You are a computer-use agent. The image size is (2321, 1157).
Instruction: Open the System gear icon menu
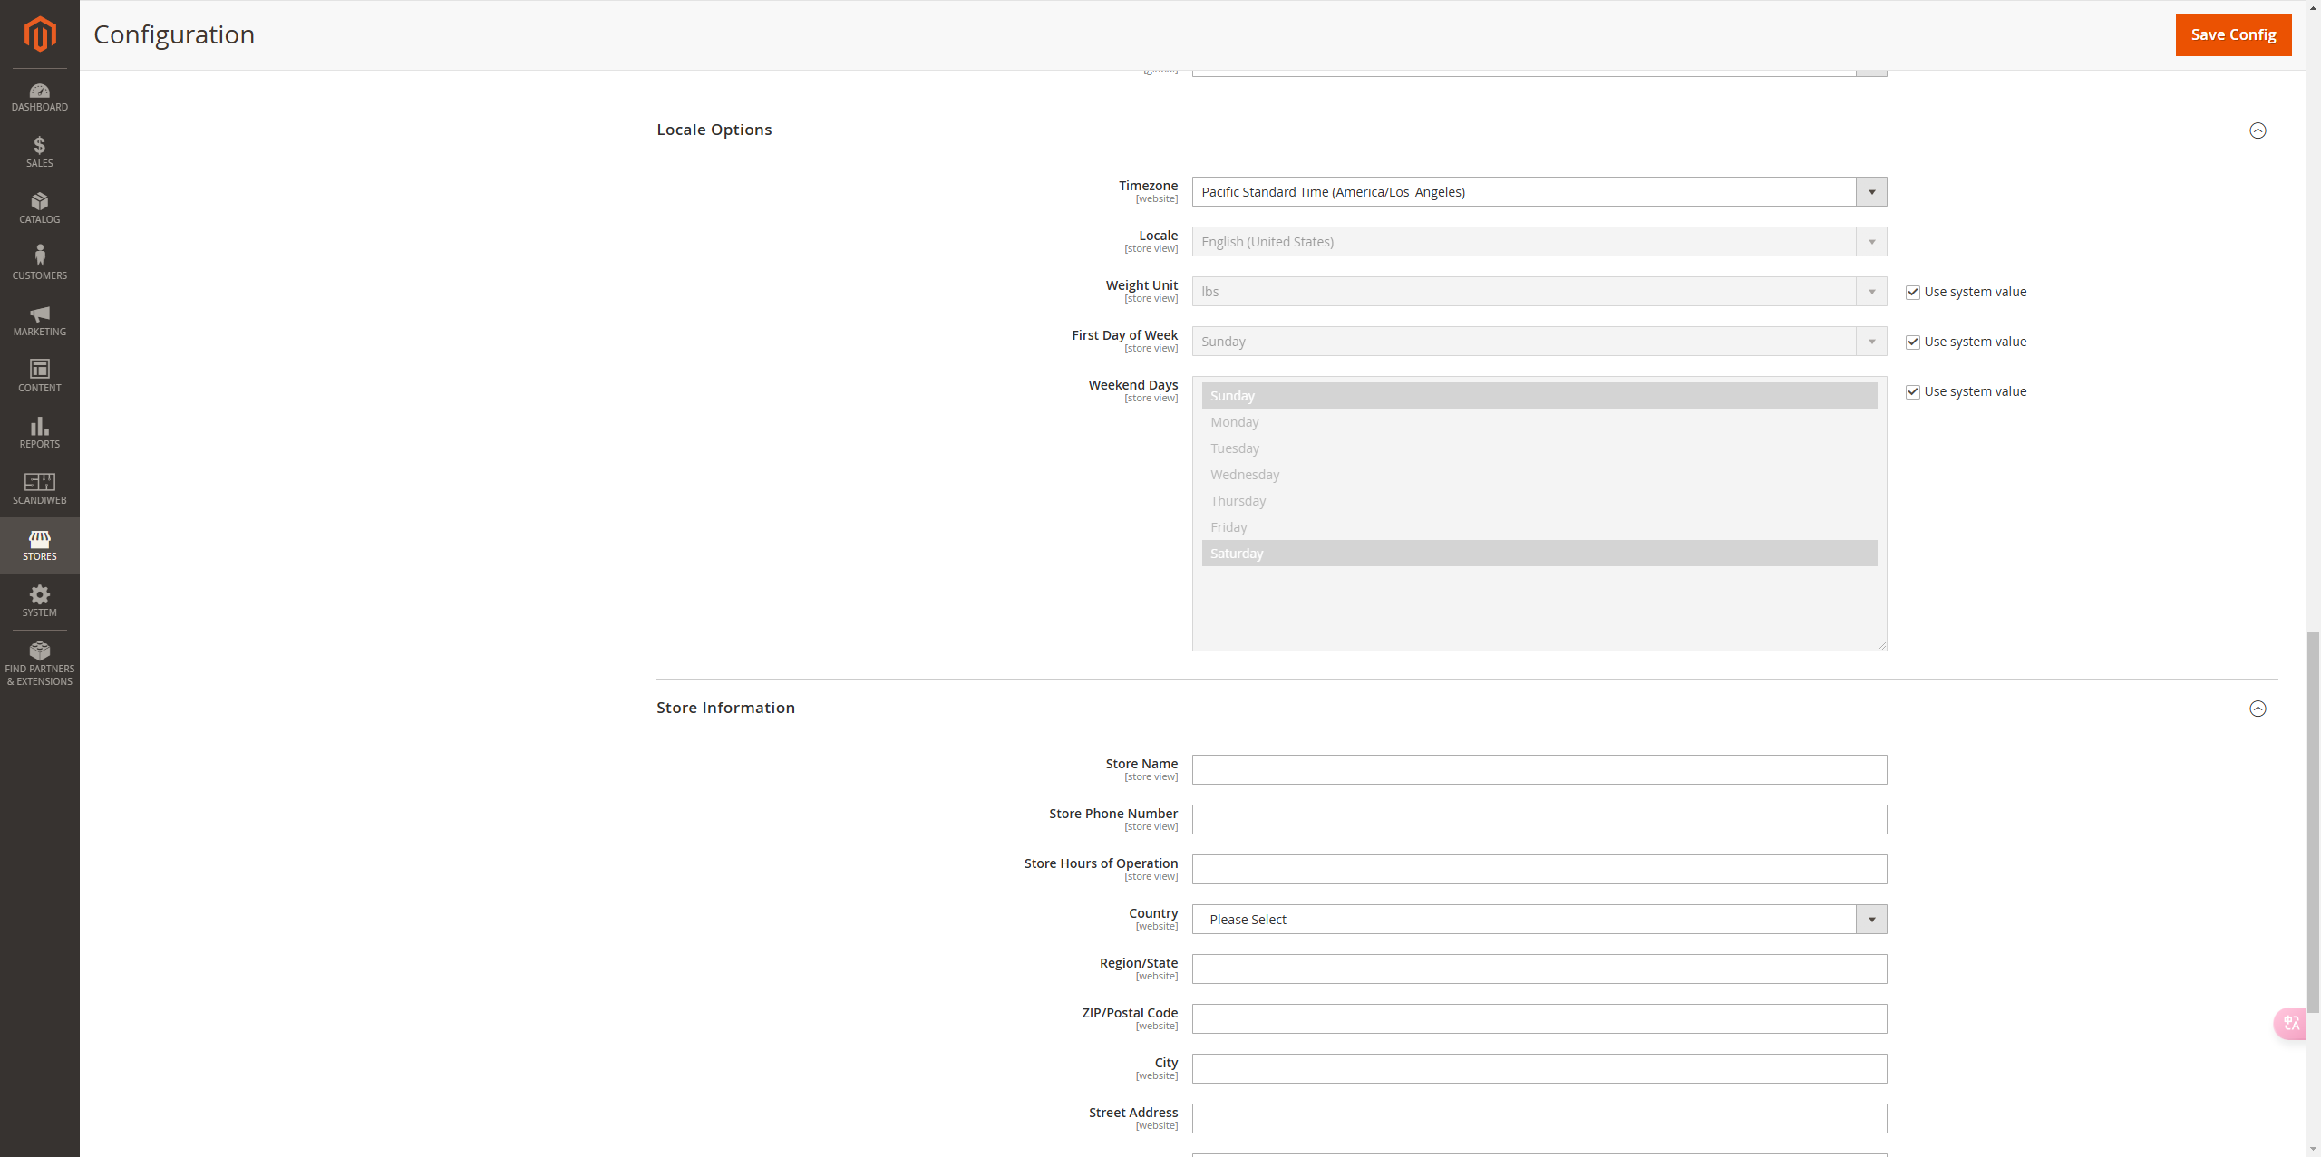tap(40, 601)
